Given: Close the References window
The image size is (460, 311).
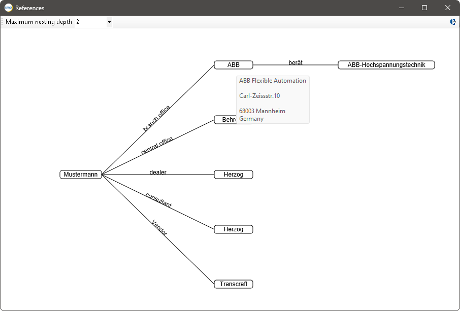Looking at the screenshot, I should [448, 8].
